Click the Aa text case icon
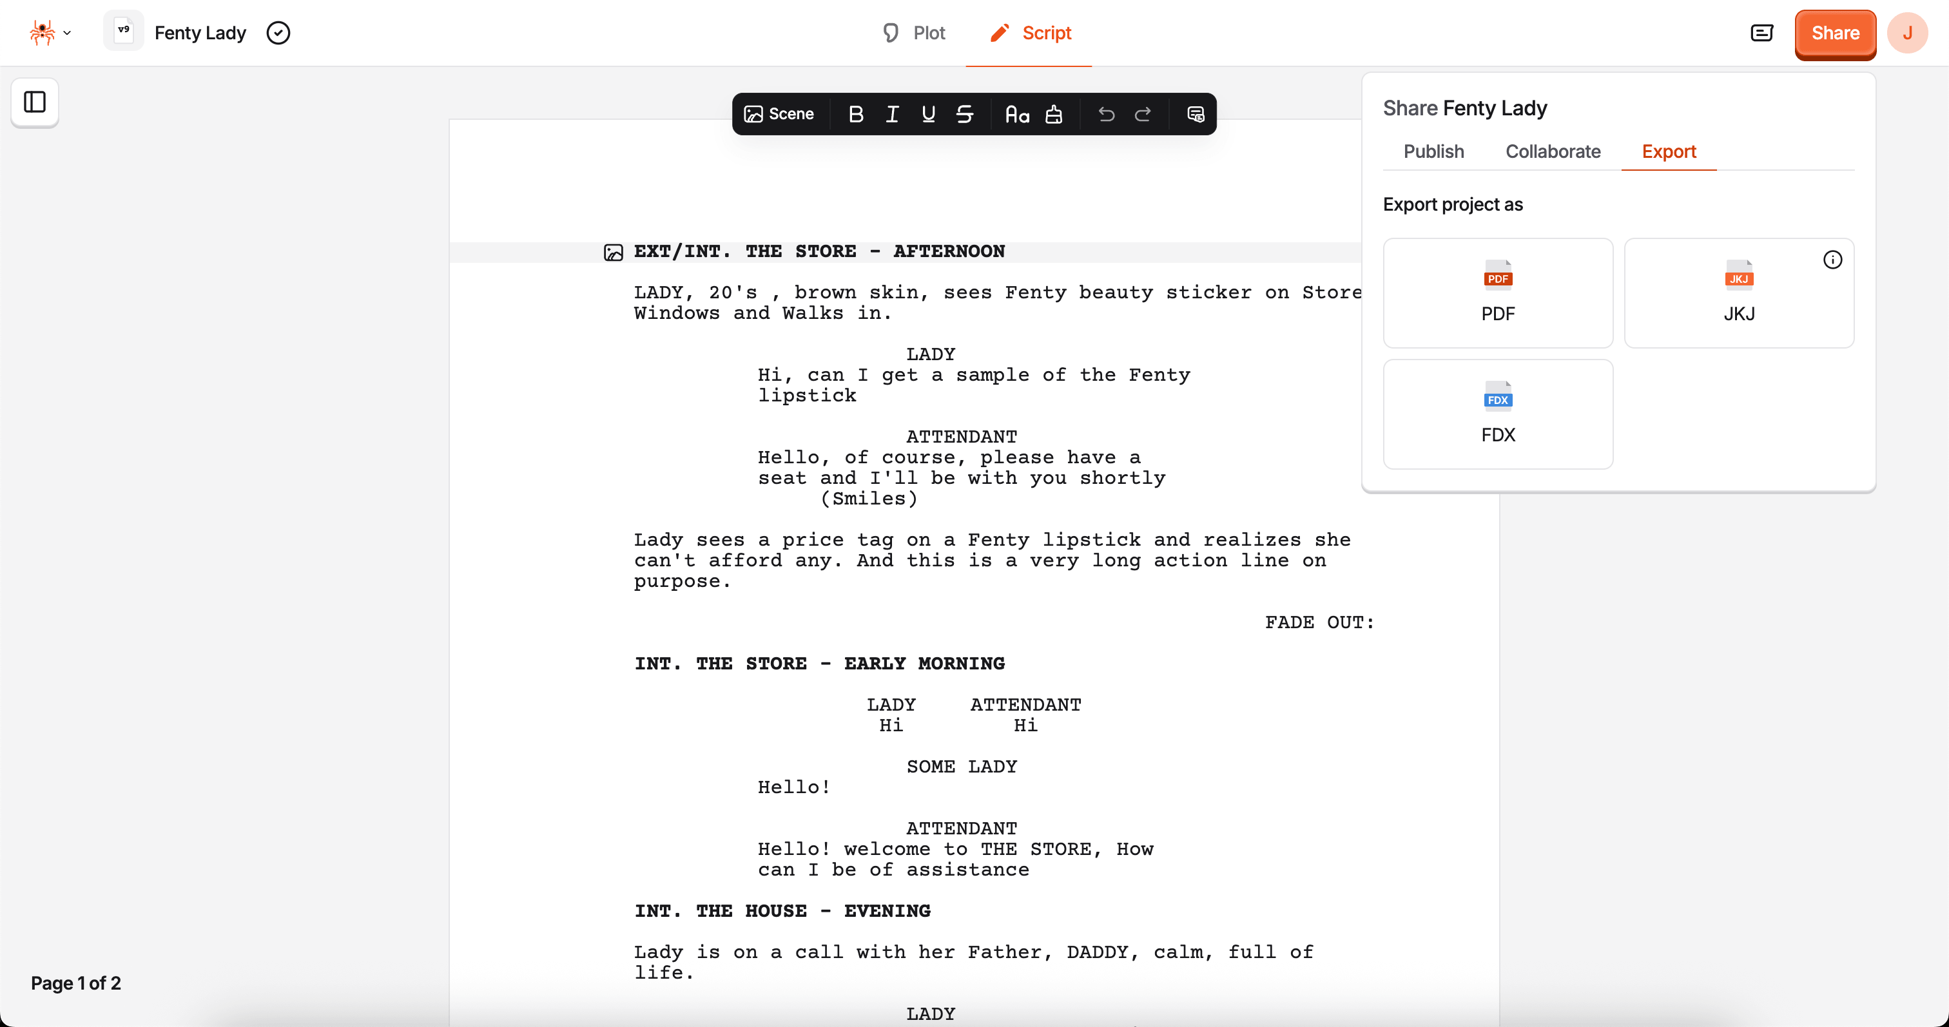Screen dimensions: 1949x1027 coord(1016,114)
